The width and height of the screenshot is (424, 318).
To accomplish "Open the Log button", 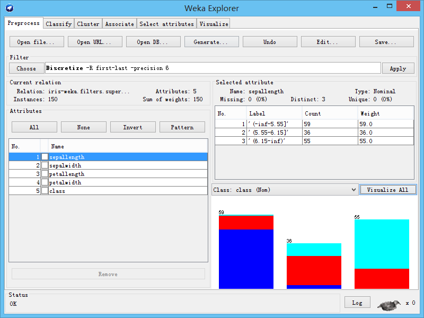I will (357, 303).
